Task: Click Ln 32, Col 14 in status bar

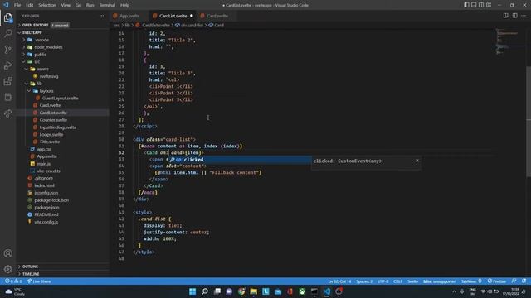Action: (x=339, y=281)
